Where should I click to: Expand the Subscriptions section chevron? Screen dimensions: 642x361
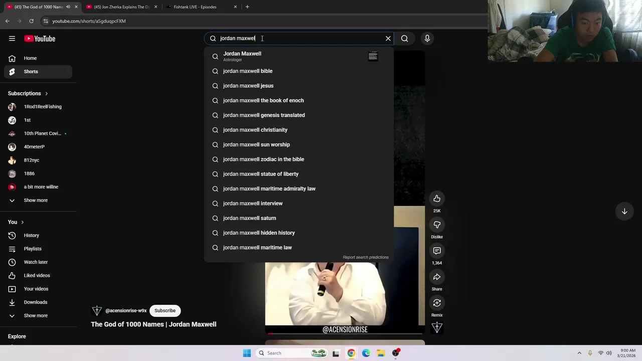click(x=46, y=94)
